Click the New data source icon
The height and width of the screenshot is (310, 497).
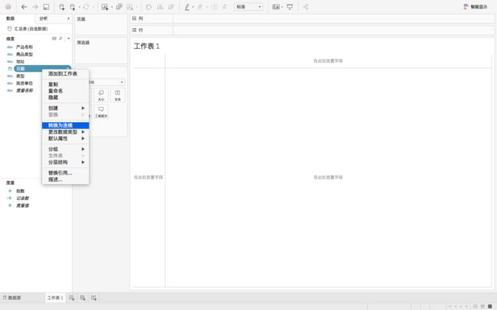[62, 7]
